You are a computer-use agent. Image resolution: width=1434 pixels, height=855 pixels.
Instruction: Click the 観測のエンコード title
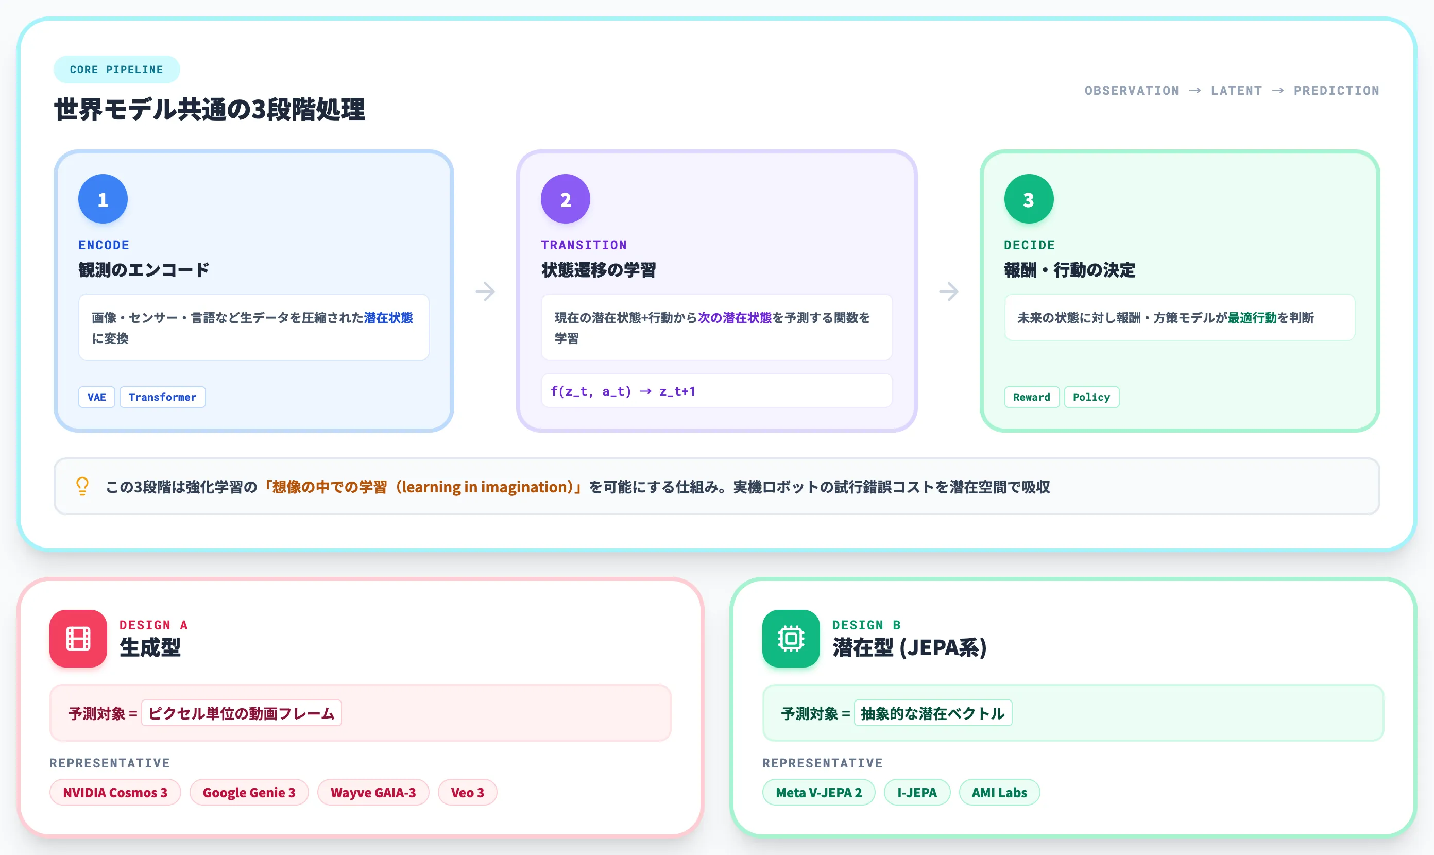(x=144, y=270)
